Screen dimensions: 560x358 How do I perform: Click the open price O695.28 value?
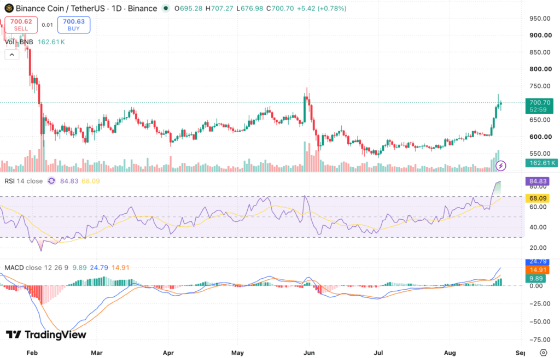click(x=188, y=8)
